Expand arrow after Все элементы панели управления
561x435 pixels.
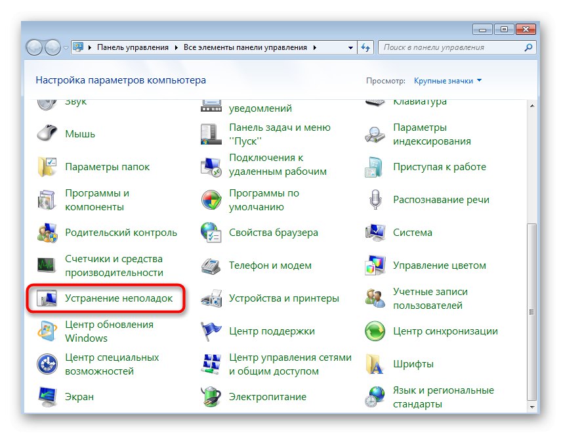click(314, 47)
